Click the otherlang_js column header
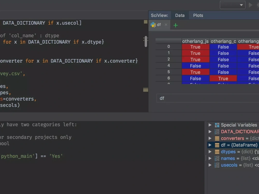Viewport: 259px width, 194px height. pyautogui.click(x=196, y=41)
